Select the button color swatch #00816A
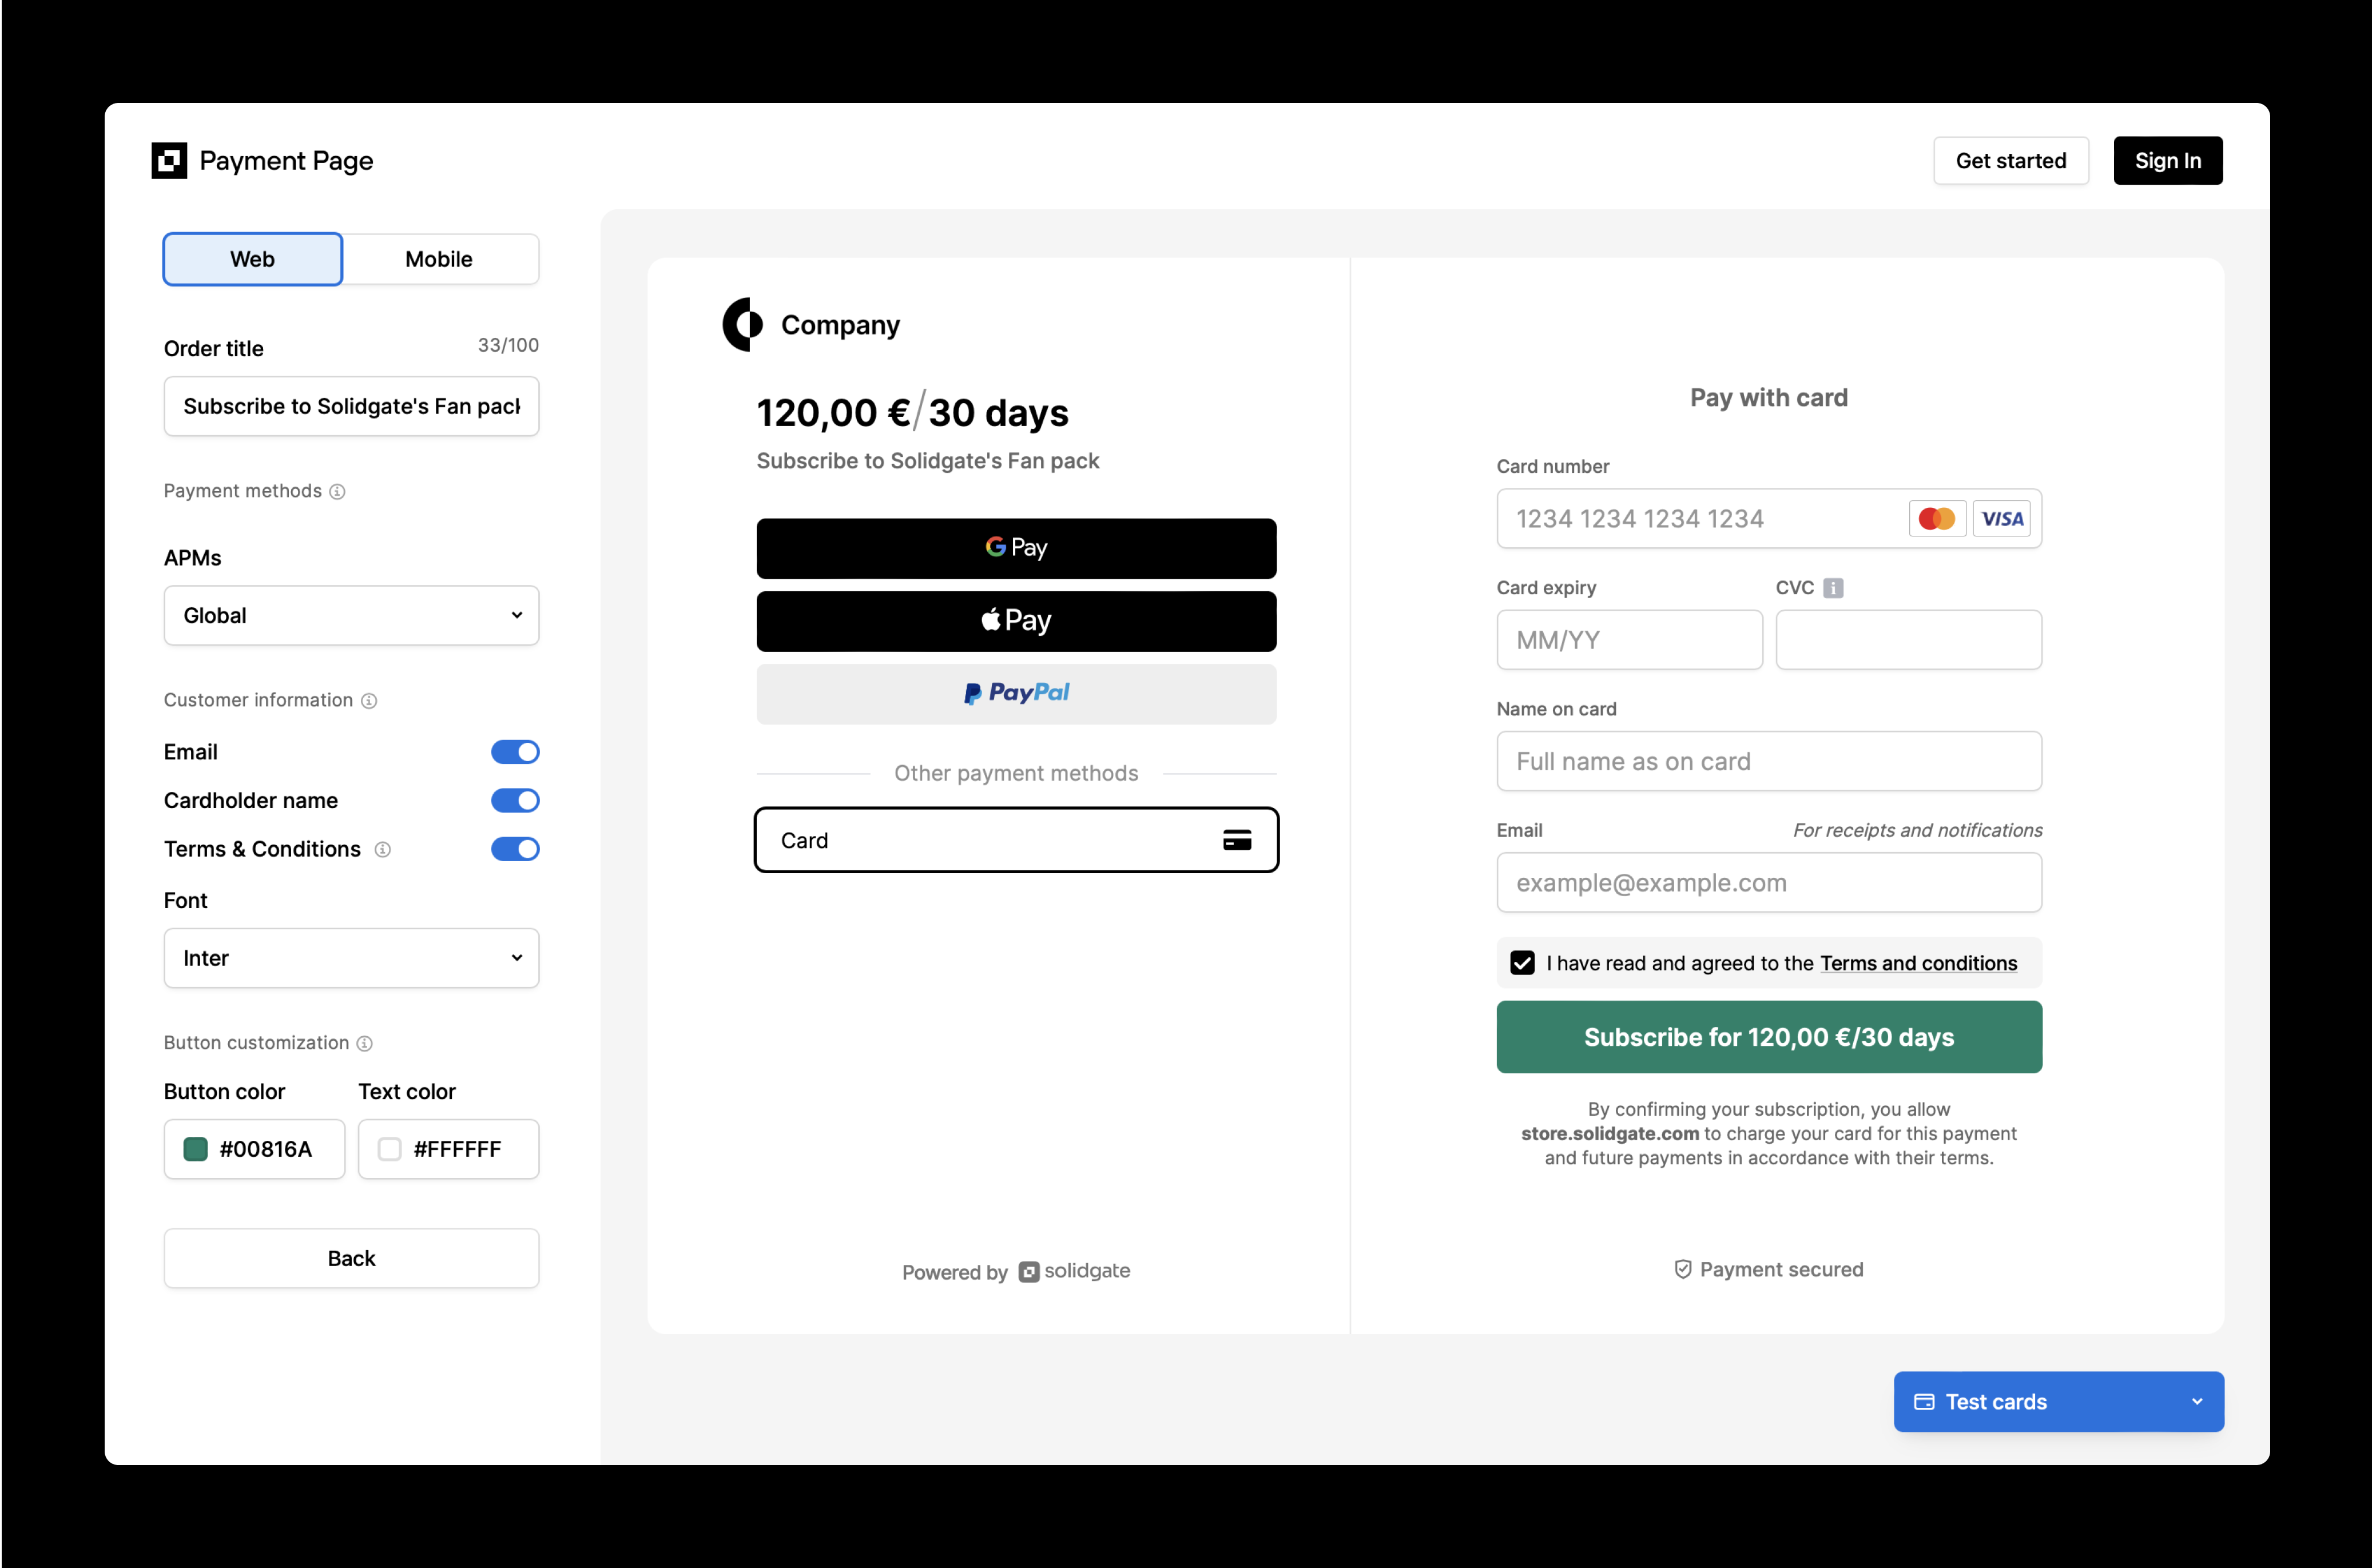 (196, 1150)
